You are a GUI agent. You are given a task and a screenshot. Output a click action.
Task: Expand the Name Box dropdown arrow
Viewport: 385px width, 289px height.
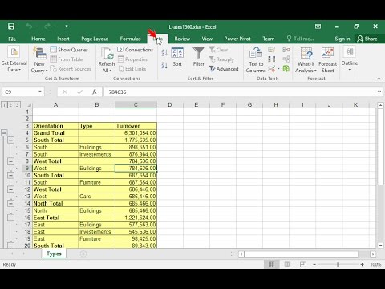40,92
